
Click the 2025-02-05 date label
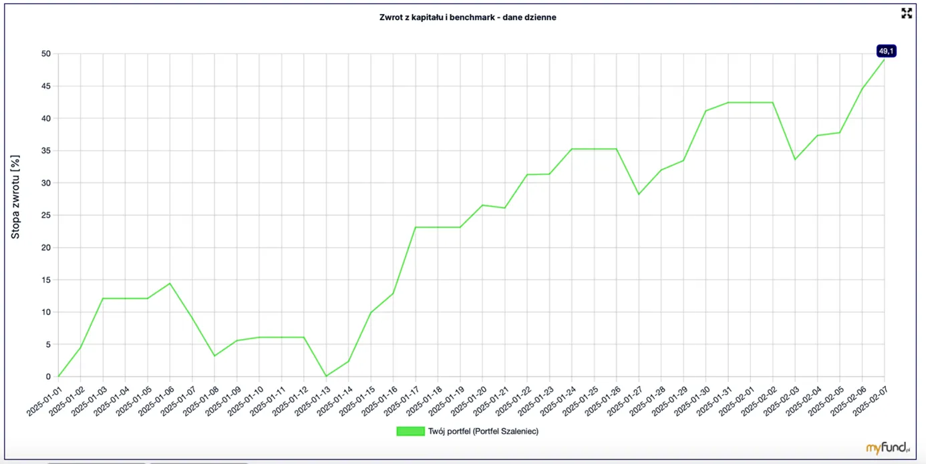tap(826, 401)
